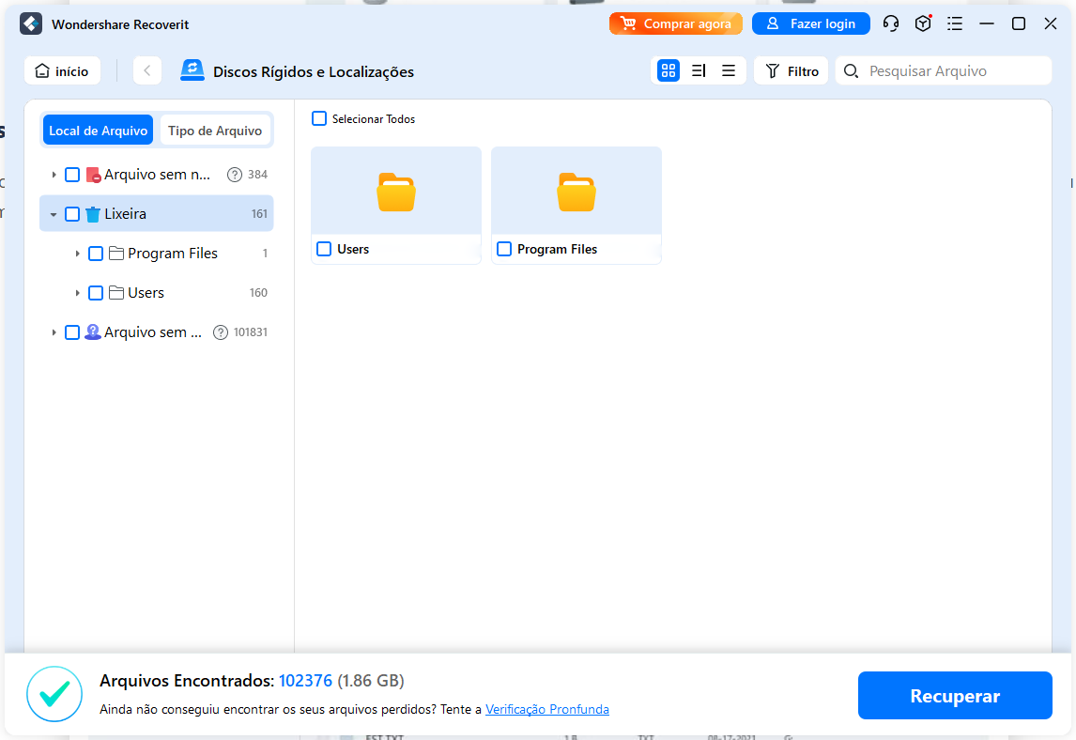Click Discos Rígidos e Localizações title
Screen dimensions: 1076x740
(x=314, y=71)
